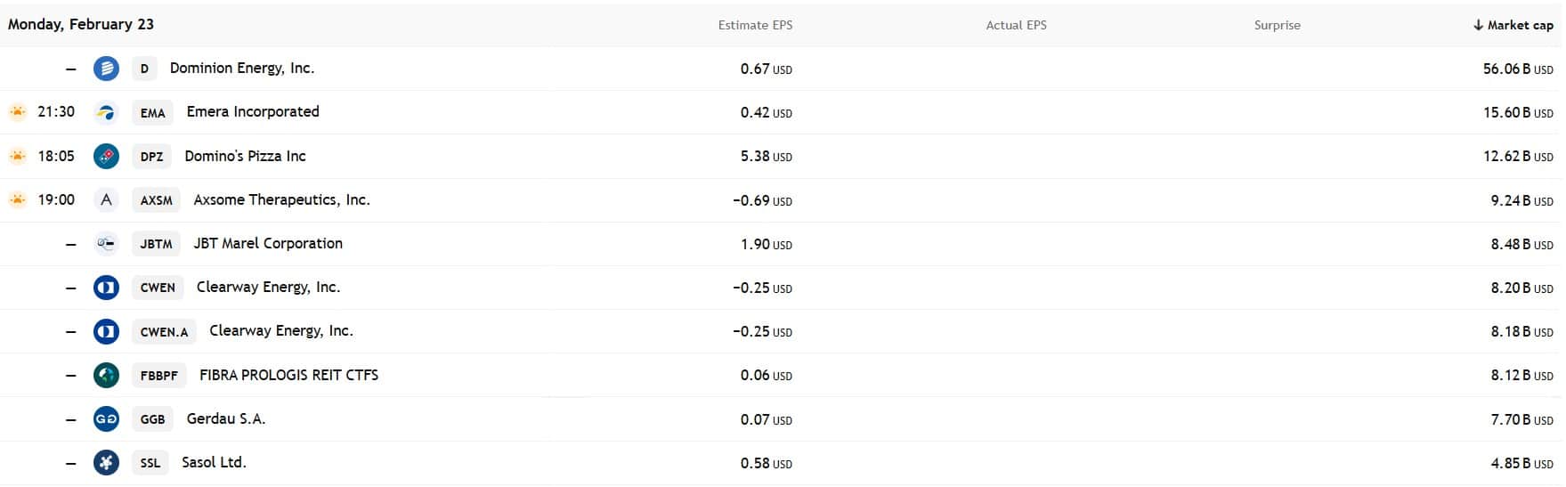Click the JBT Marel logo icon
The height and width of the screenshot is (487, 1566).
106,243
